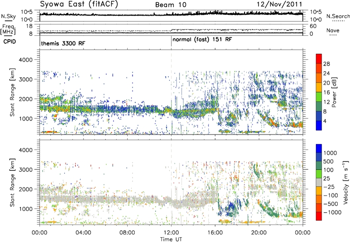Click the frequency axis value 18
The width and height of the screenshot is (350, 242).
[29, 26]
